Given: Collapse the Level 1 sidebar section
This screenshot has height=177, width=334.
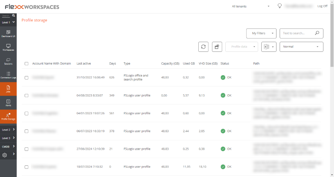Looking at the screenshot, I should click(x=8, y=22).
